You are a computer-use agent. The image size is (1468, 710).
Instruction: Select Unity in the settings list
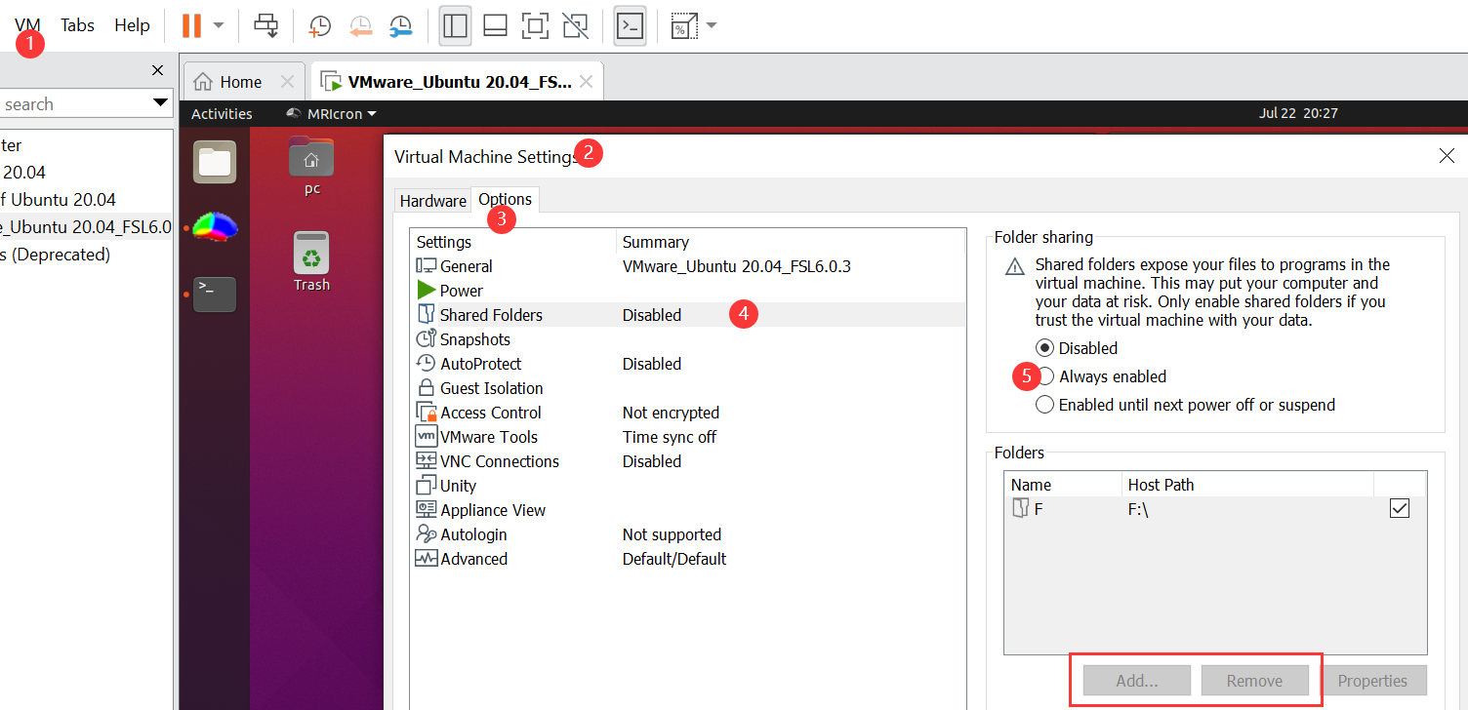[x=688, y=486]
